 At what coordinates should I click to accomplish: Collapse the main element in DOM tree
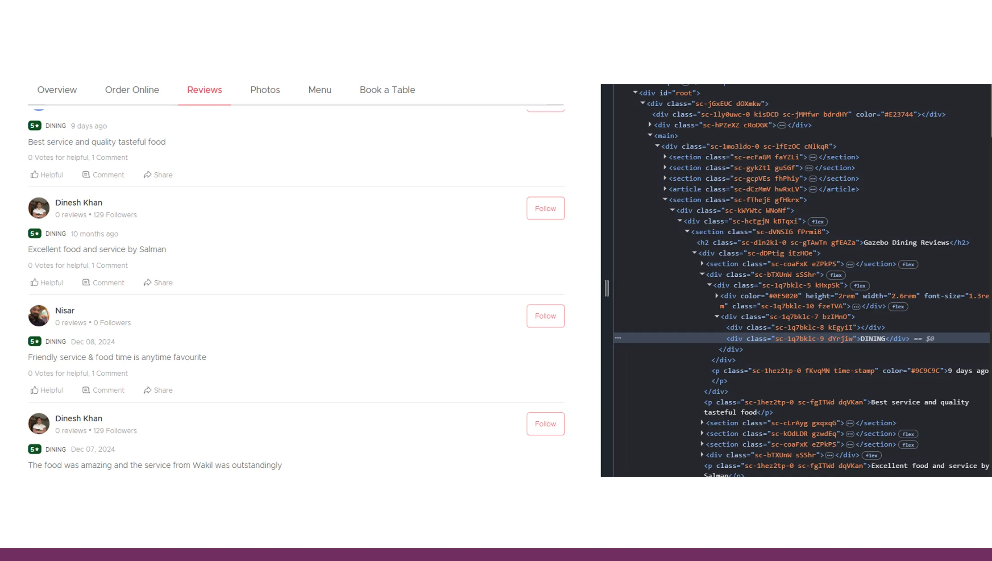[x=650, y=135]
